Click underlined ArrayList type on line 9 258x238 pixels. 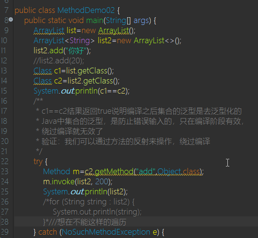(49, 31)
